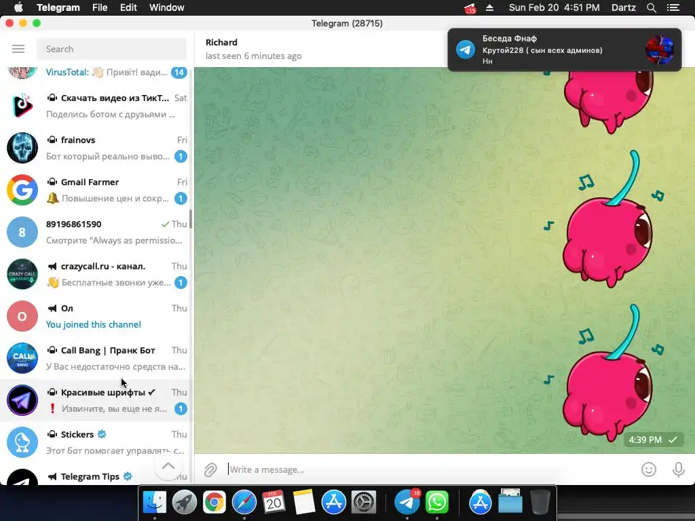
Task: Open the Apple menu
Action: coord(18,7)
